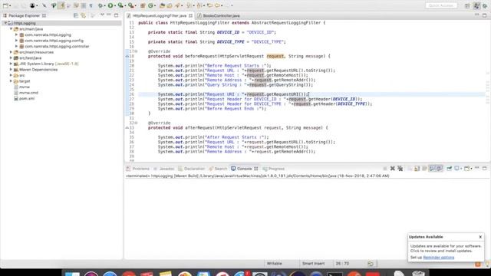The image size is (491, 276).
Task: Click the Open Type icon in toolbar
Action: [x=162, y=5]
